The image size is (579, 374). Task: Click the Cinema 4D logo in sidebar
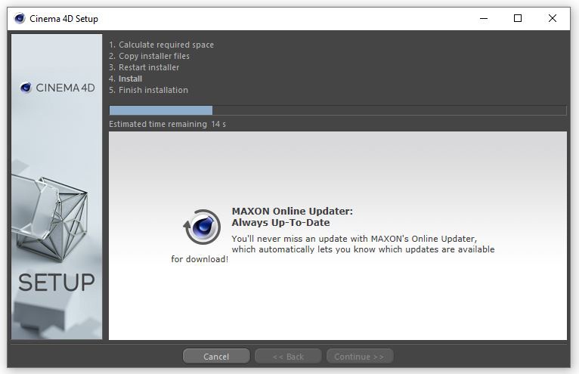click(57, 88)
